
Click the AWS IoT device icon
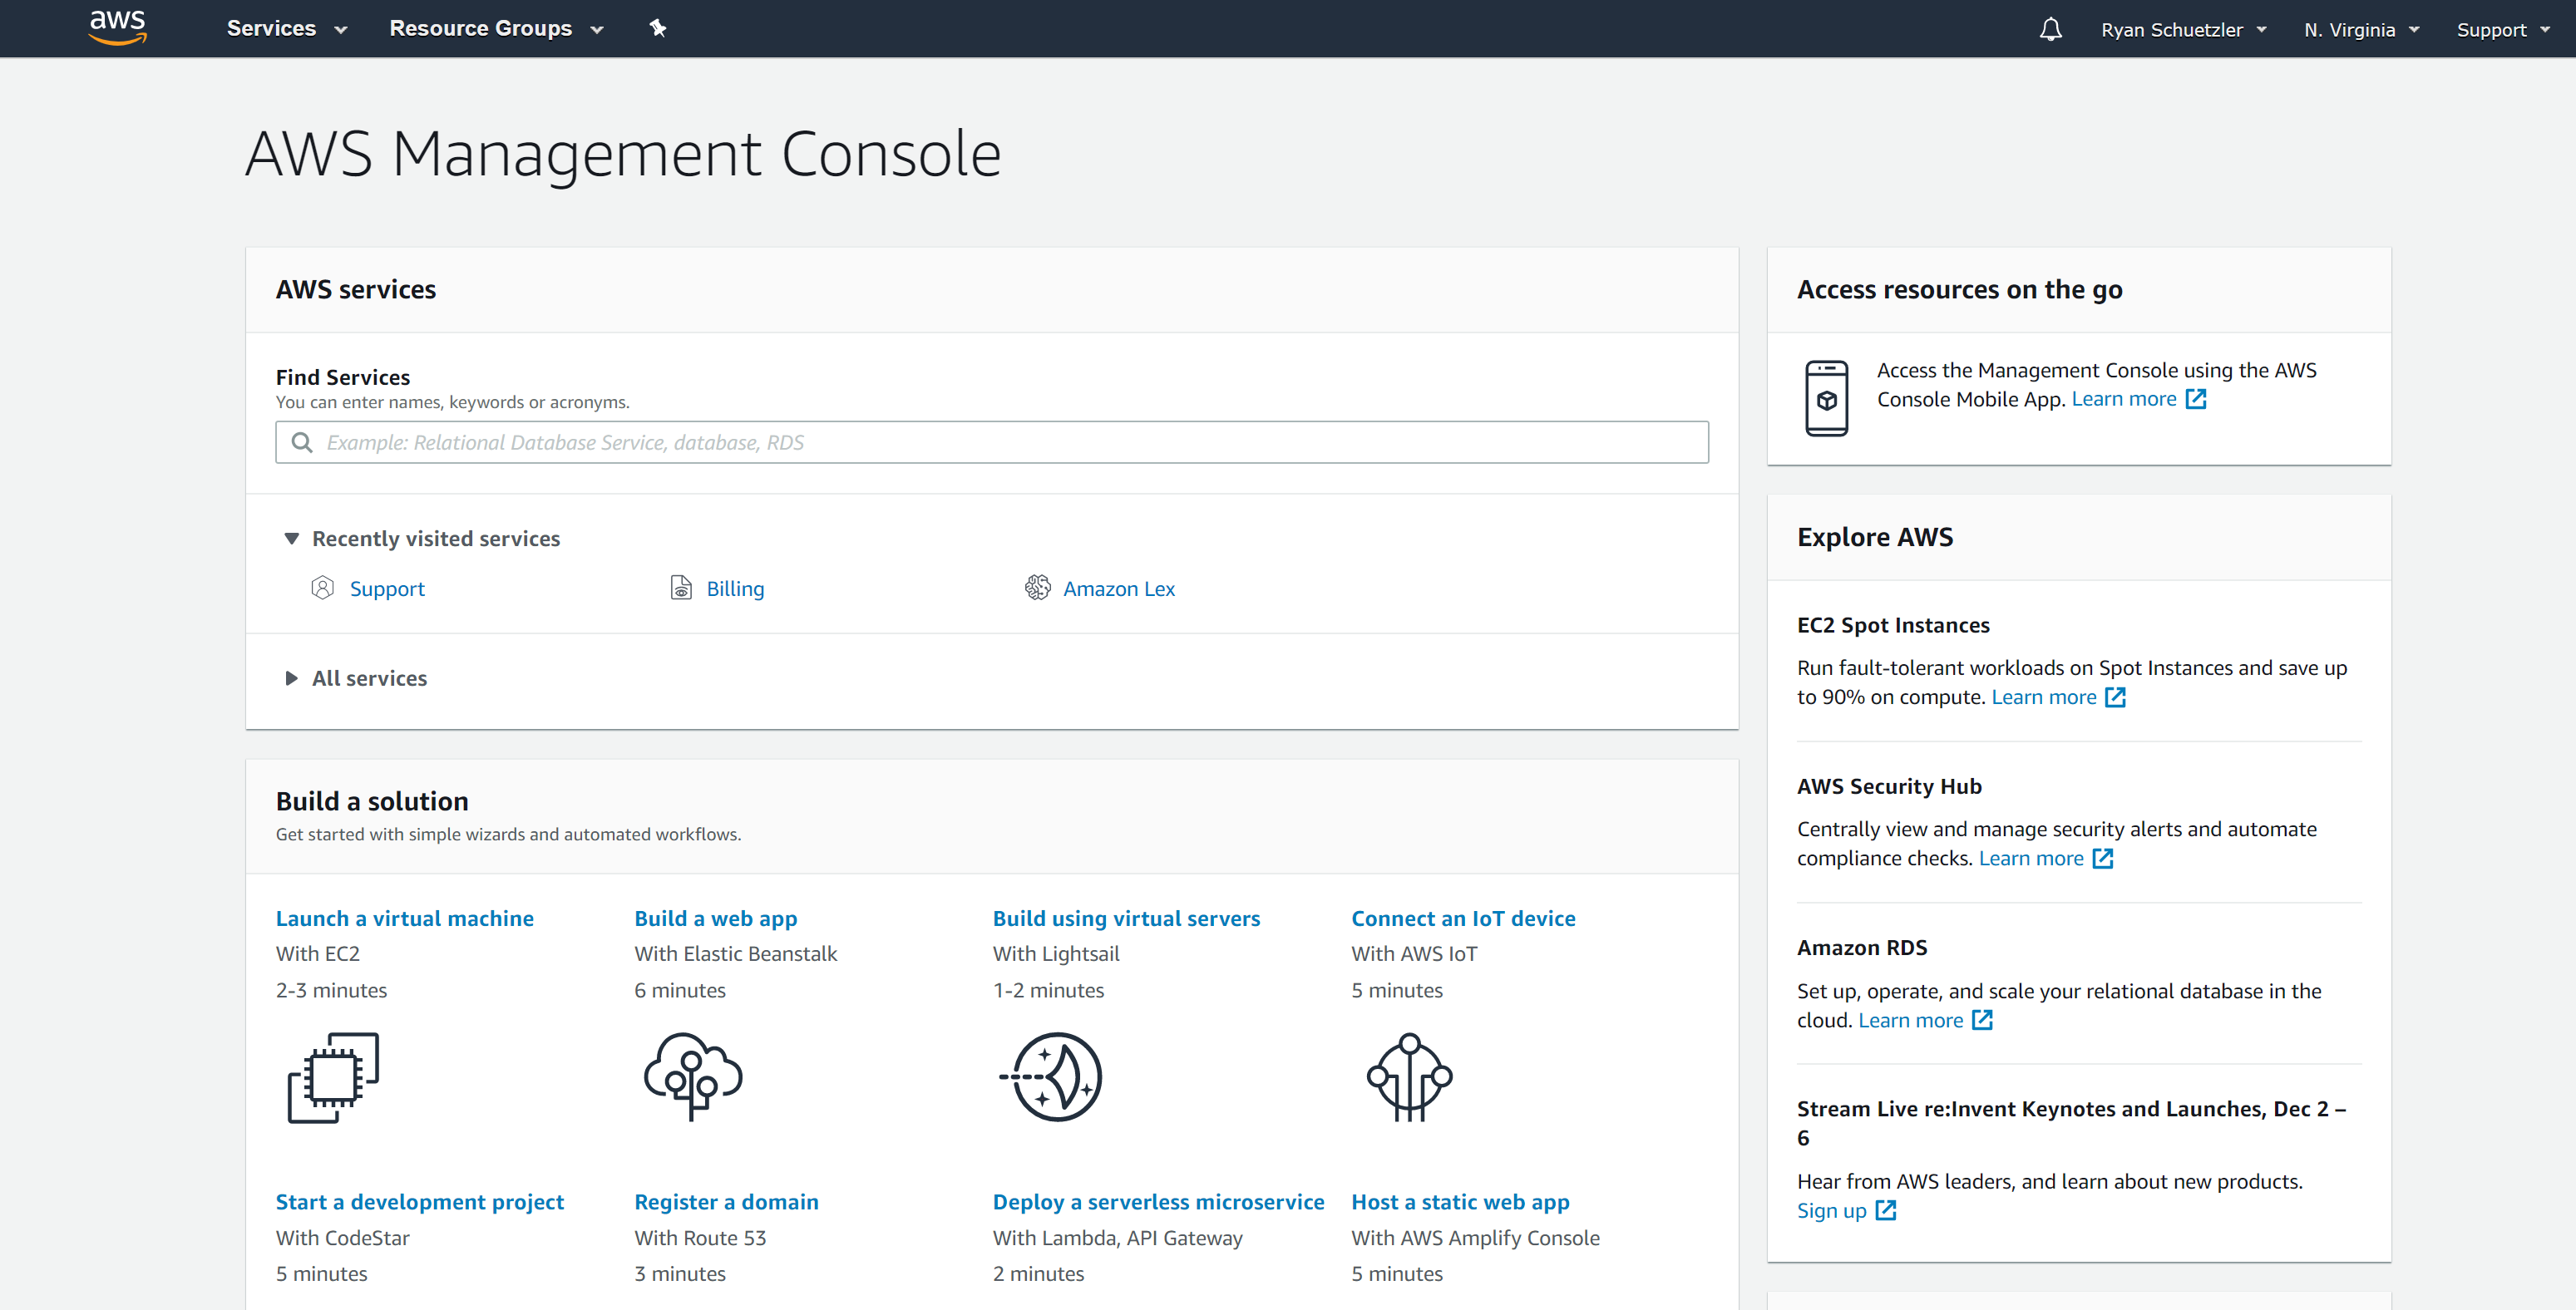(1409, 1076)
